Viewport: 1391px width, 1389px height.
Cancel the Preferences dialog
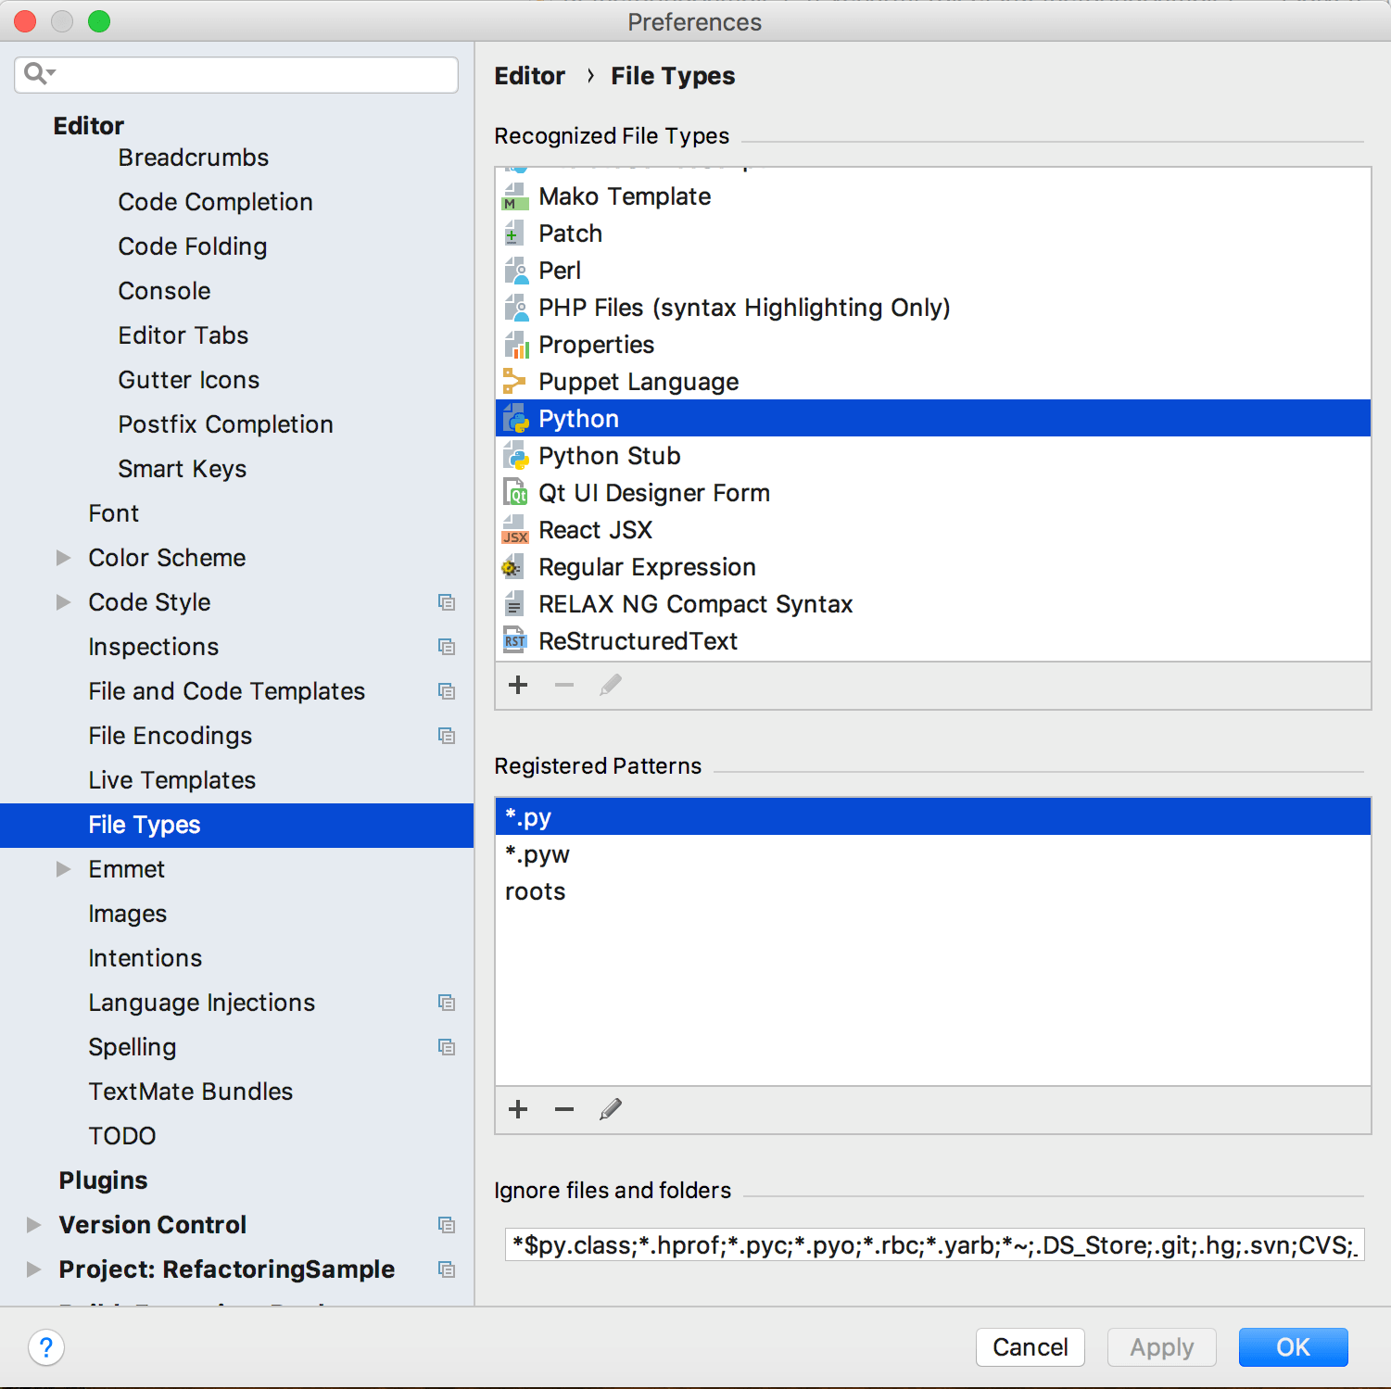pos(1030,1347)
